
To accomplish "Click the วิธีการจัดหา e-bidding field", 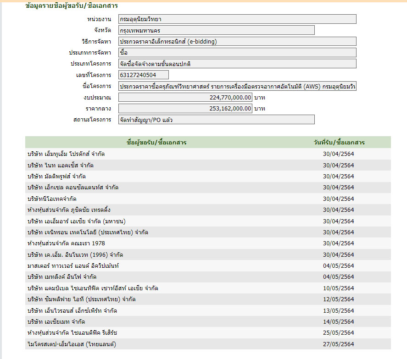I will [237, 41].
